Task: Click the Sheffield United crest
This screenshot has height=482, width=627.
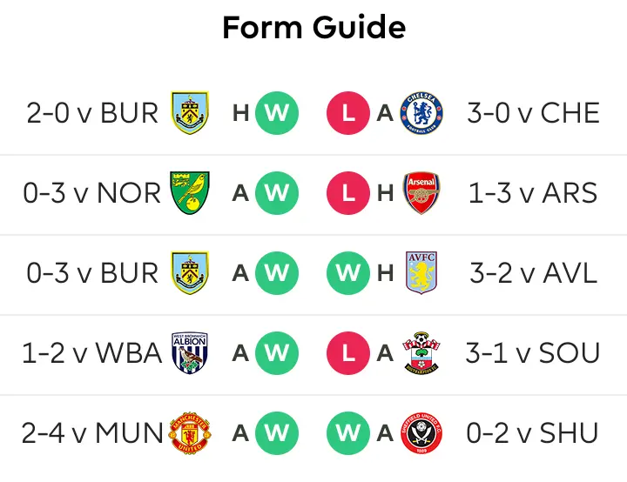Action: click(421, 433)
